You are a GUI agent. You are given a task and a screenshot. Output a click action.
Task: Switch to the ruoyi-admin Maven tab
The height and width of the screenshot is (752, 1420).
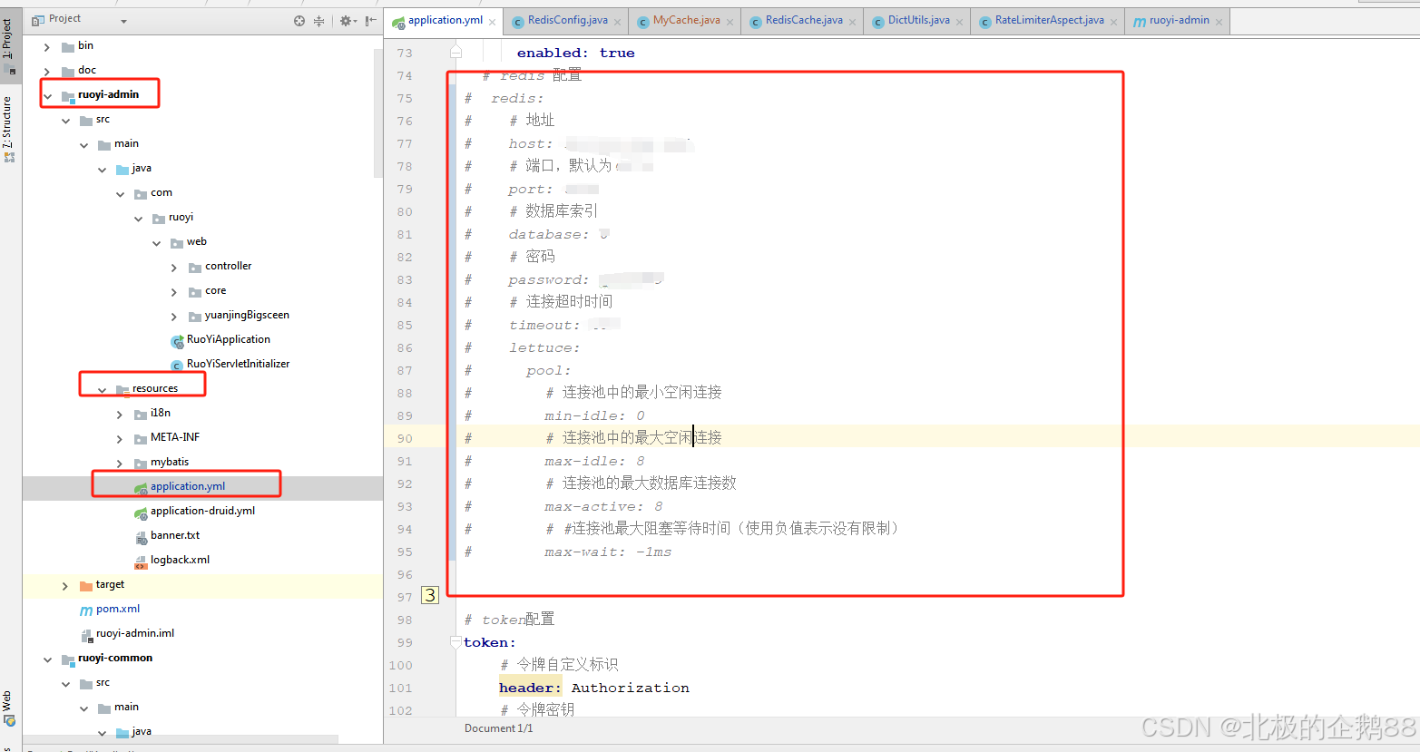(x=1178, y=21)
